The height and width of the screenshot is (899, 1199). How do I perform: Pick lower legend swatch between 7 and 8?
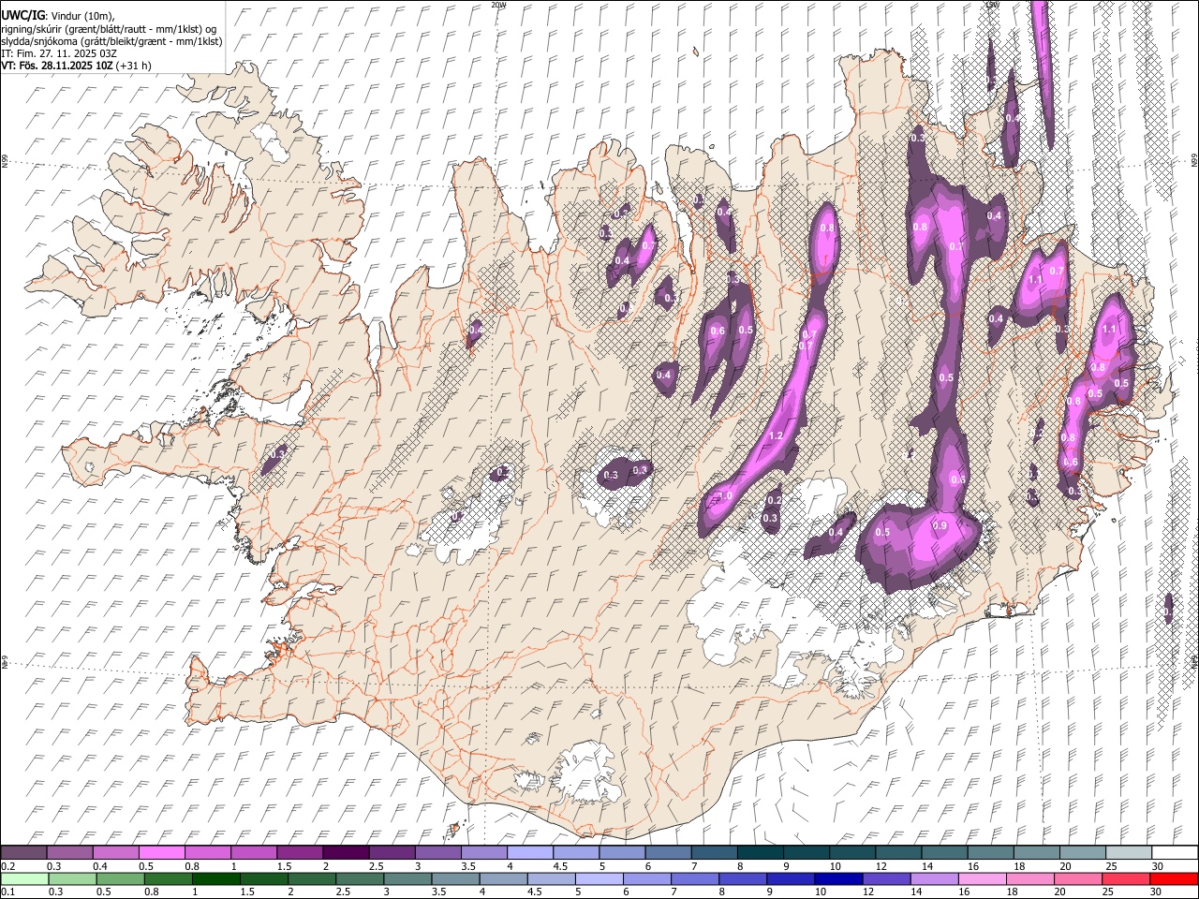coord(695,879)
